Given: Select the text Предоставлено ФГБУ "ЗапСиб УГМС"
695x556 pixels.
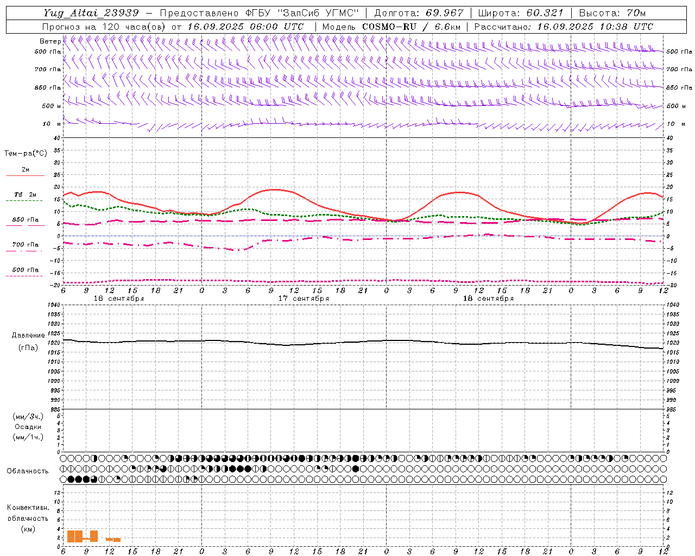Looking at the screenshot, I should click(260, 13).
